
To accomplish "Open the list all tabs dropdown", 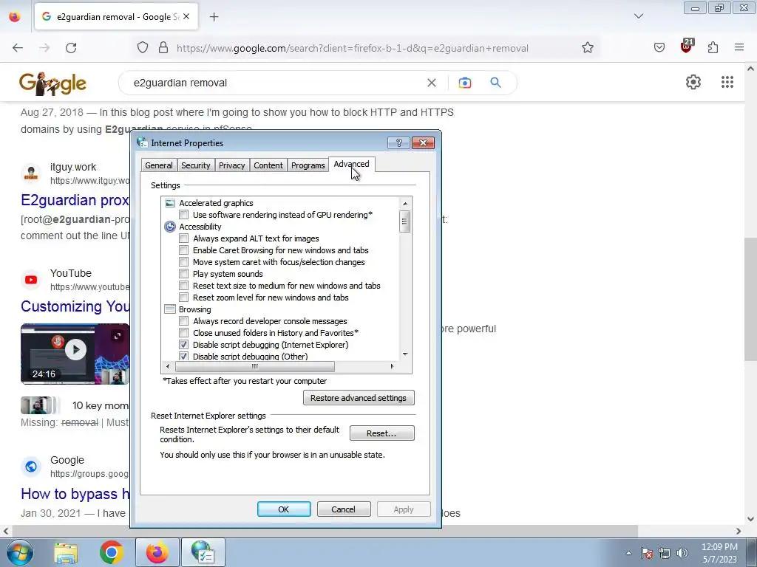I will 639,16.
